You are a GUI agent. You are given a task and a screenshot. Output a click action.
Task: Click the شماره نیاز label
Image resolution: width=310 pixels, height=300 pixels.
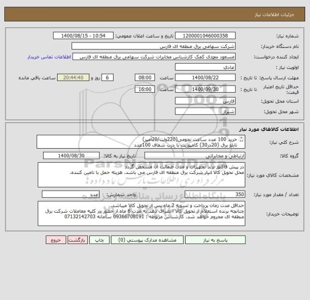(287, 36)
